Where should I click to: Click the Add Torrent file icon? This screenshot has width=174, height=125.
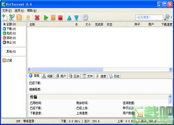pos(5,17)
